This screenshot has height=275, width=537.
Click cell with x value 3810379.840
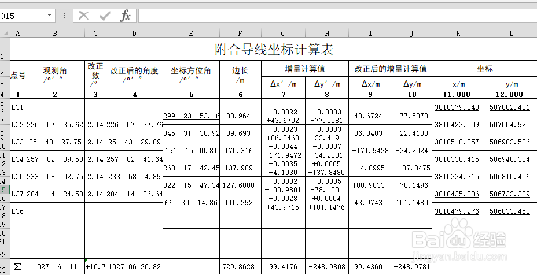coord(458,107)
